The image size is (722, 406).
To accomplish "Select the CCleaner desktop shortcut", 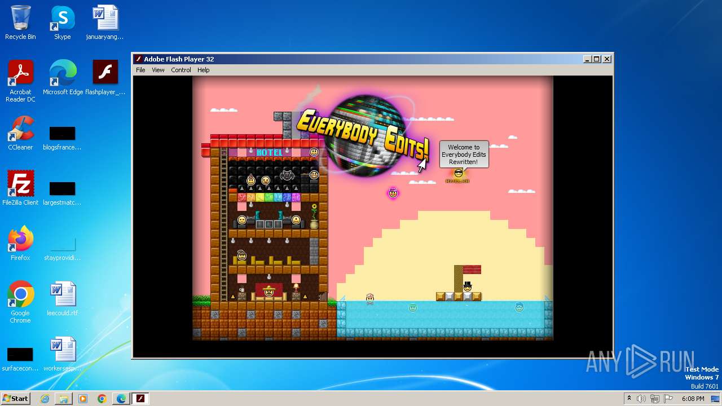I will (20, 134).
